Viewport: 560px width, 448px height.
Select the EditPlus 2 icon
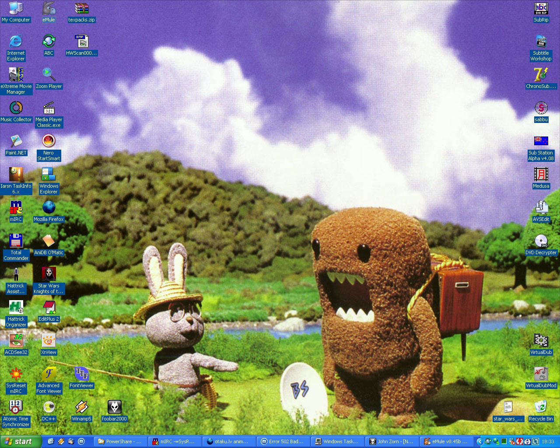click(x=49, y=311)
